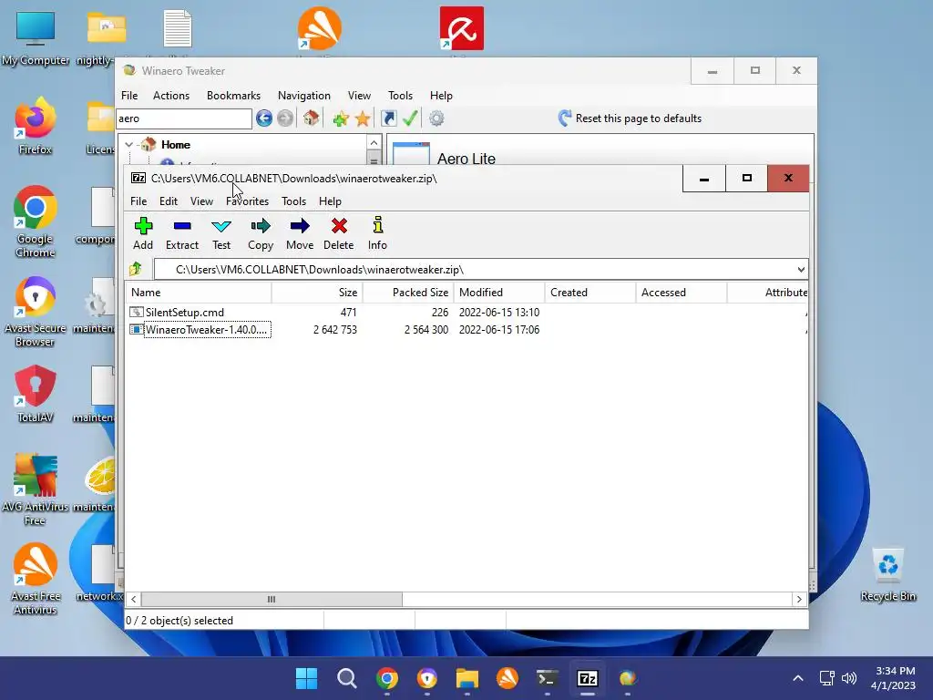Open terminal icon in the taskbar

click(x=548, y=678)
